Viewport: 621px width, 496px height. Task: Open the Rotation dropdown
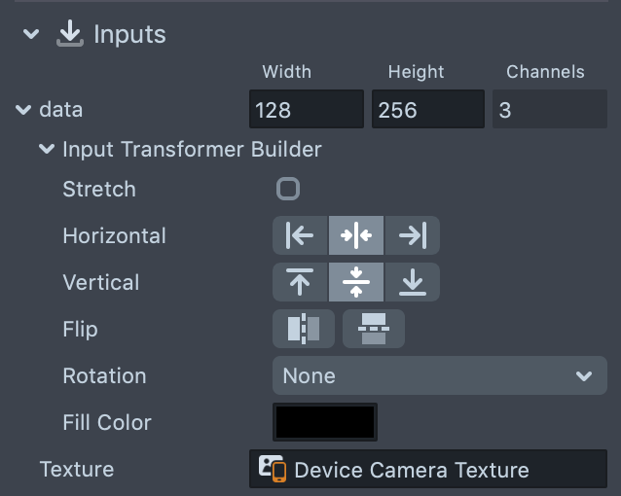point(439,375)
